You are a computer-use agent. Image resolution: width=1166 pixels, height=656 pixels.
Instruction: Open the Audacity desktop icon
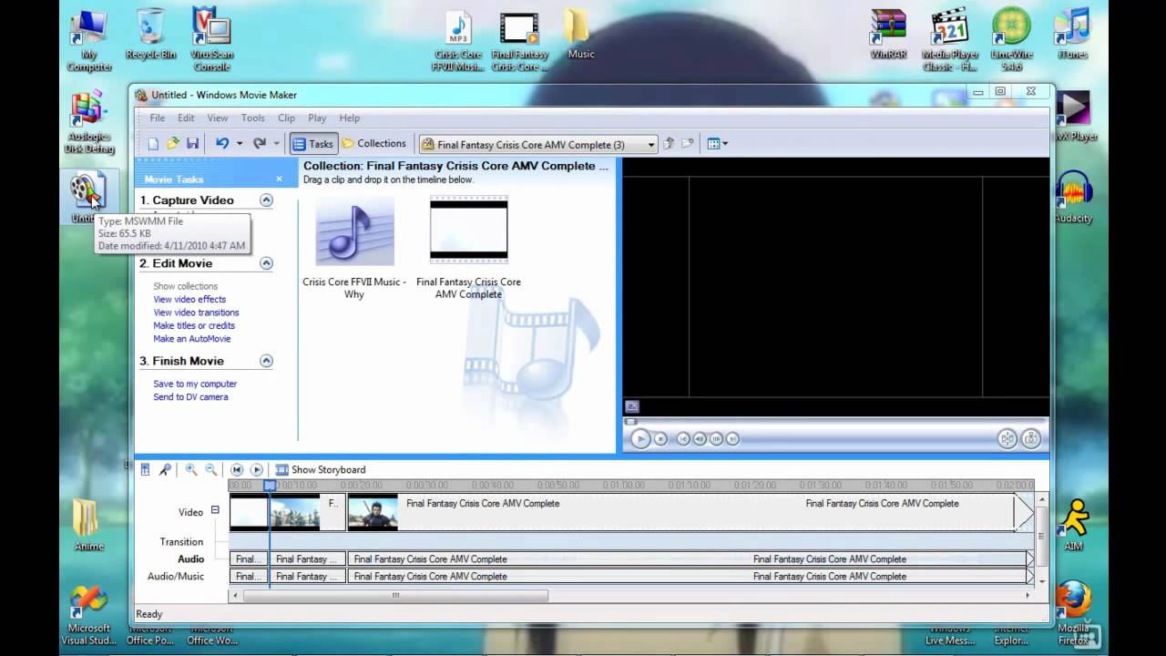(1073, 197)
